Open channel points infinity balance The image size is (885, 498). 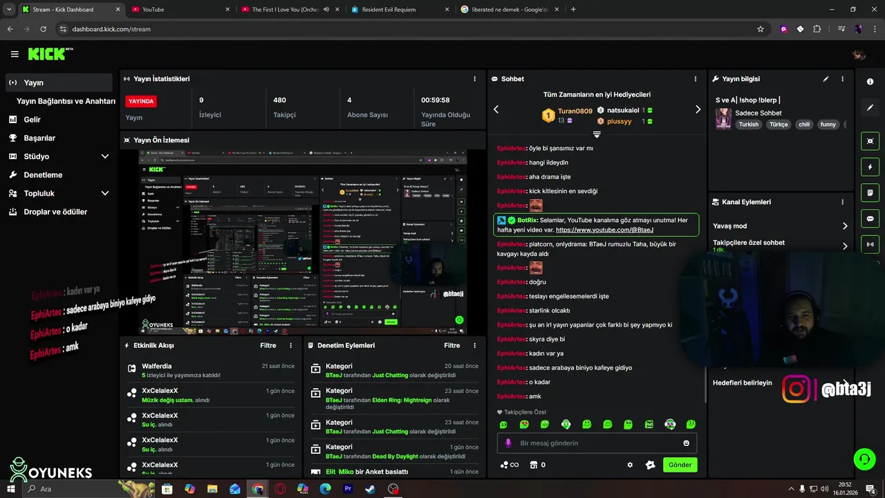tap(510, 465)
